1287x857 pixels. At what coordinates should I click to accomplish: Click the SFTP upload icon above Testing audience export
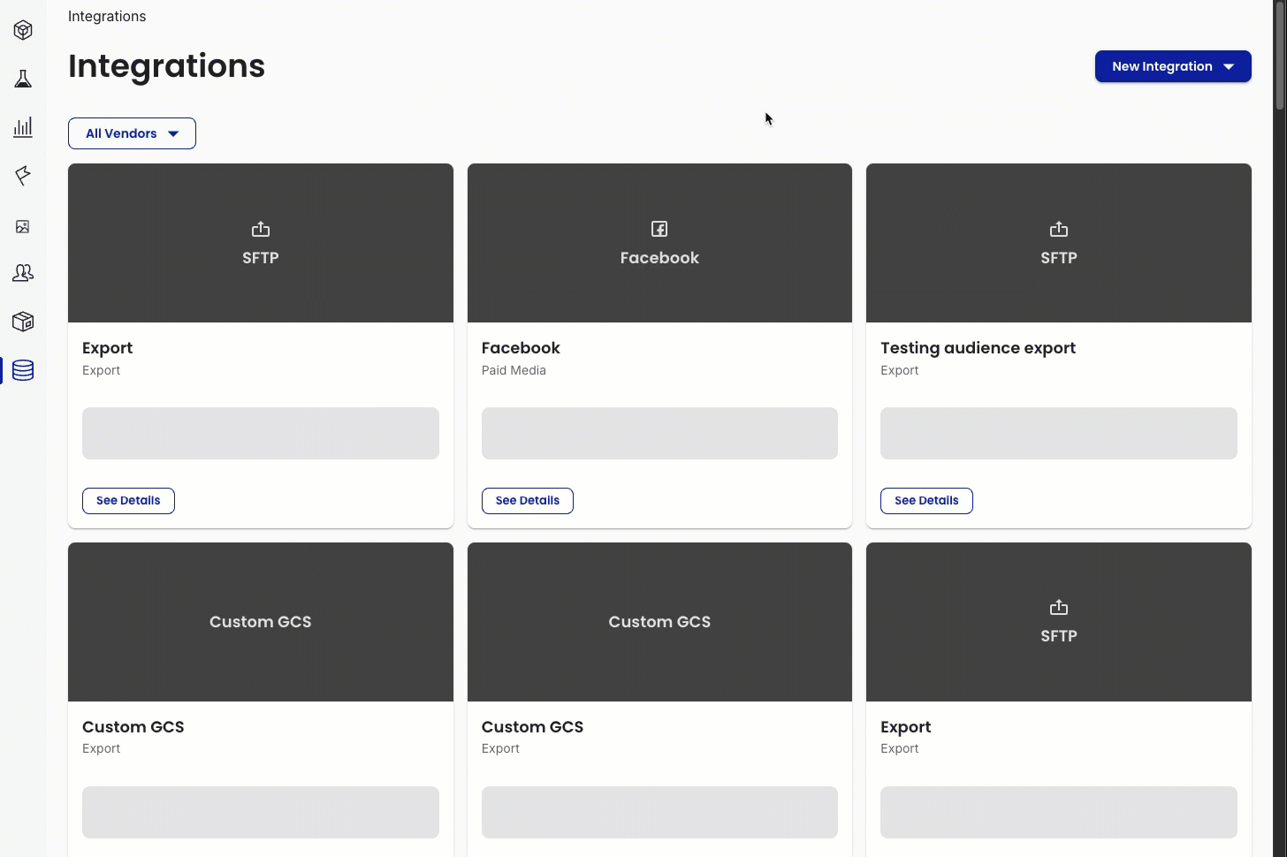pyautogui.click(x=1059, y=229)
